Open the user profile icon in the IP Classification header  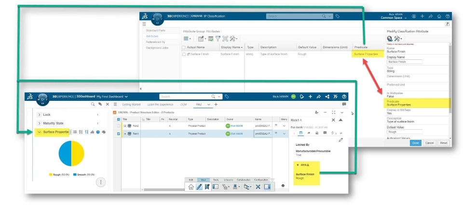tap(414, 16)
